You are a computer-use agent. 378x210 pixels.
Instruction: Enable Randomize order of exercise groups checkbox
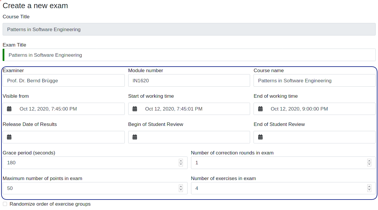pyautogui.click(x=5, y=204)
